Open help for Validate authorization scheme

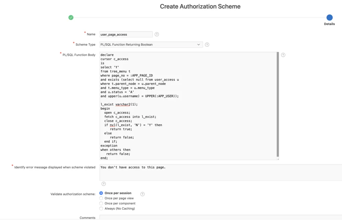(x=142, y=194)
